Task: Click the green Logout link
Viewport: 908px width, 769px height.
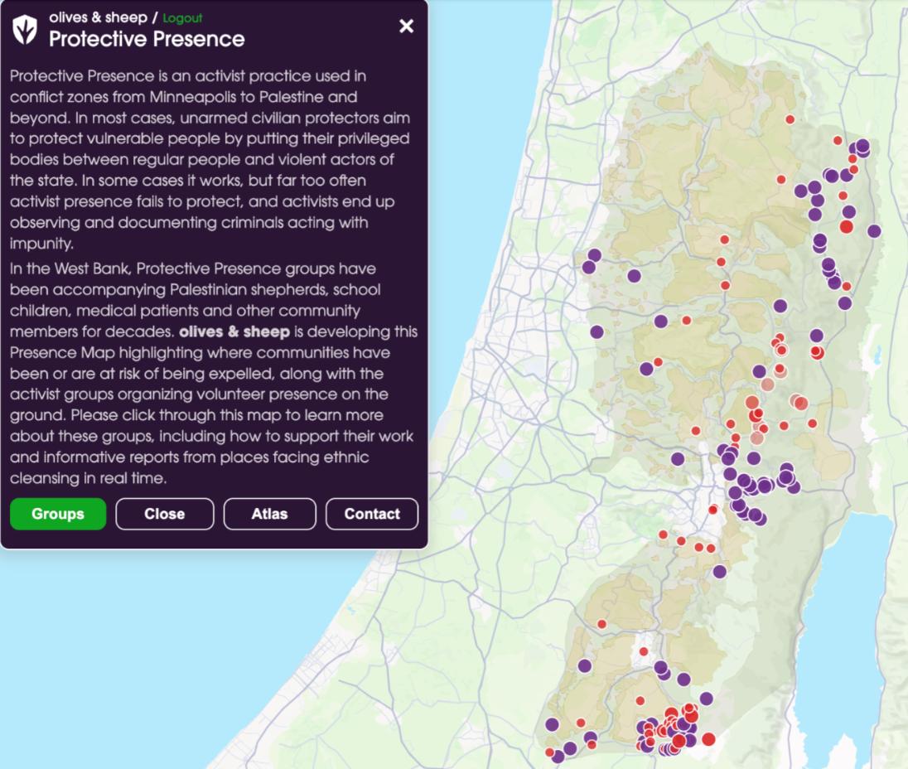Action: click(182, 18)
